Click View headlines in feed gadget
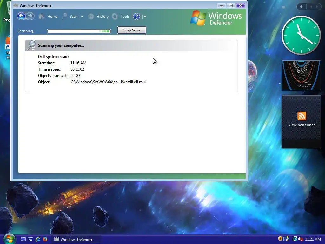Screen dimensions: 325x244 pos(302,125)
